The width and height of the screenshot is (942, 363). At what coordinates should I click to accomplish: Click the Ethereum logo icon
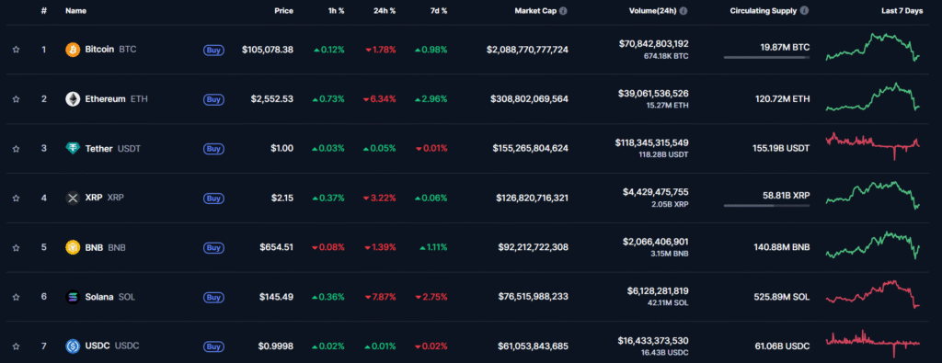pyautogui.click(x=73, y=99)
